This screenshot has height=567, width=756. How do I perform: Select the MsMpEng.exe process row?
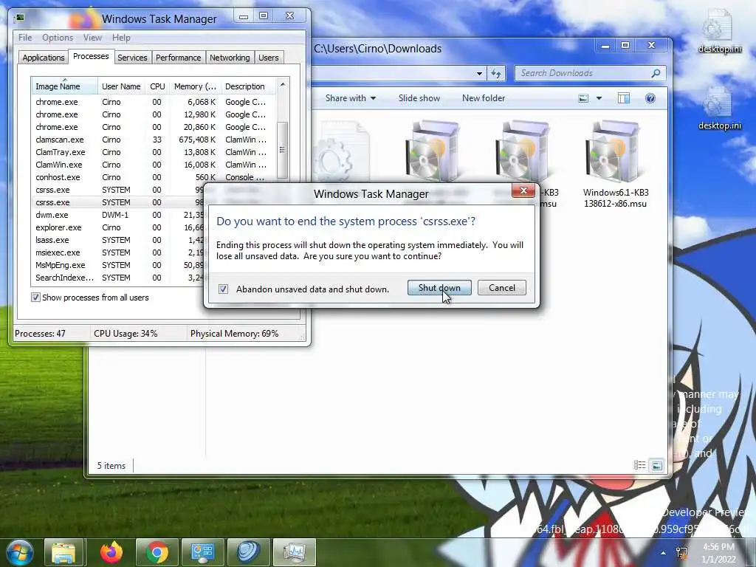point(117,265)
